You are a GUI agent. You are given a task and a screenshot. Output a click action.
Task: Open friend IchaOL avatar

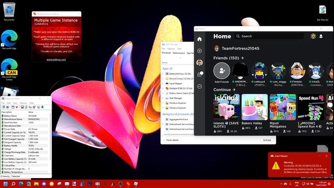tap(316, 71)
